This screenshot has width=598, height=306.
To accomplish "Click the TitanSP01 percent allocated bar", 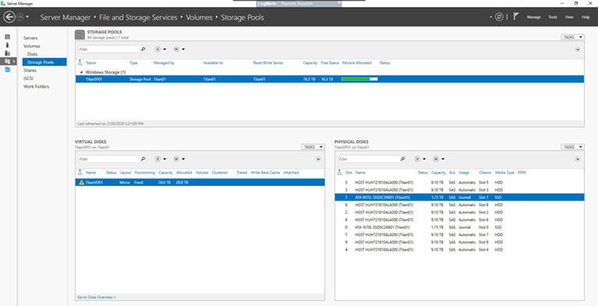I will coord(359,79).
